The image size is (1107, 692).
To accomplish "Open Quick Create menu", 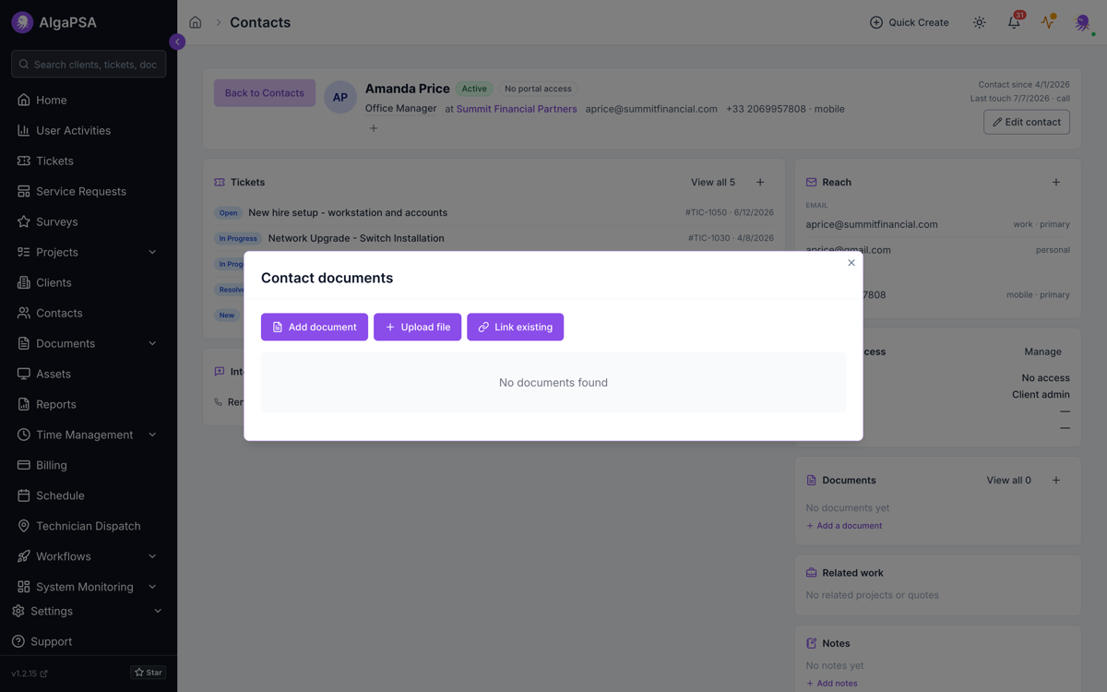I will click(909, 22).
